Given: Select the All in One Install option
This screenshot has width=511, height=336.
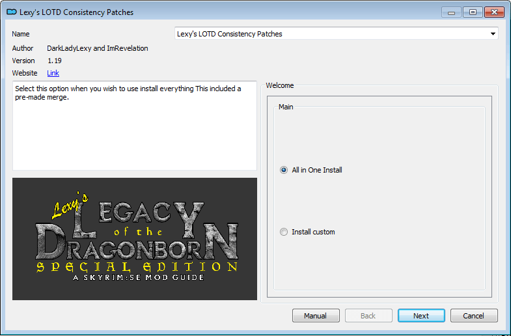Looking at the screenshot, I should click(284, 170).
